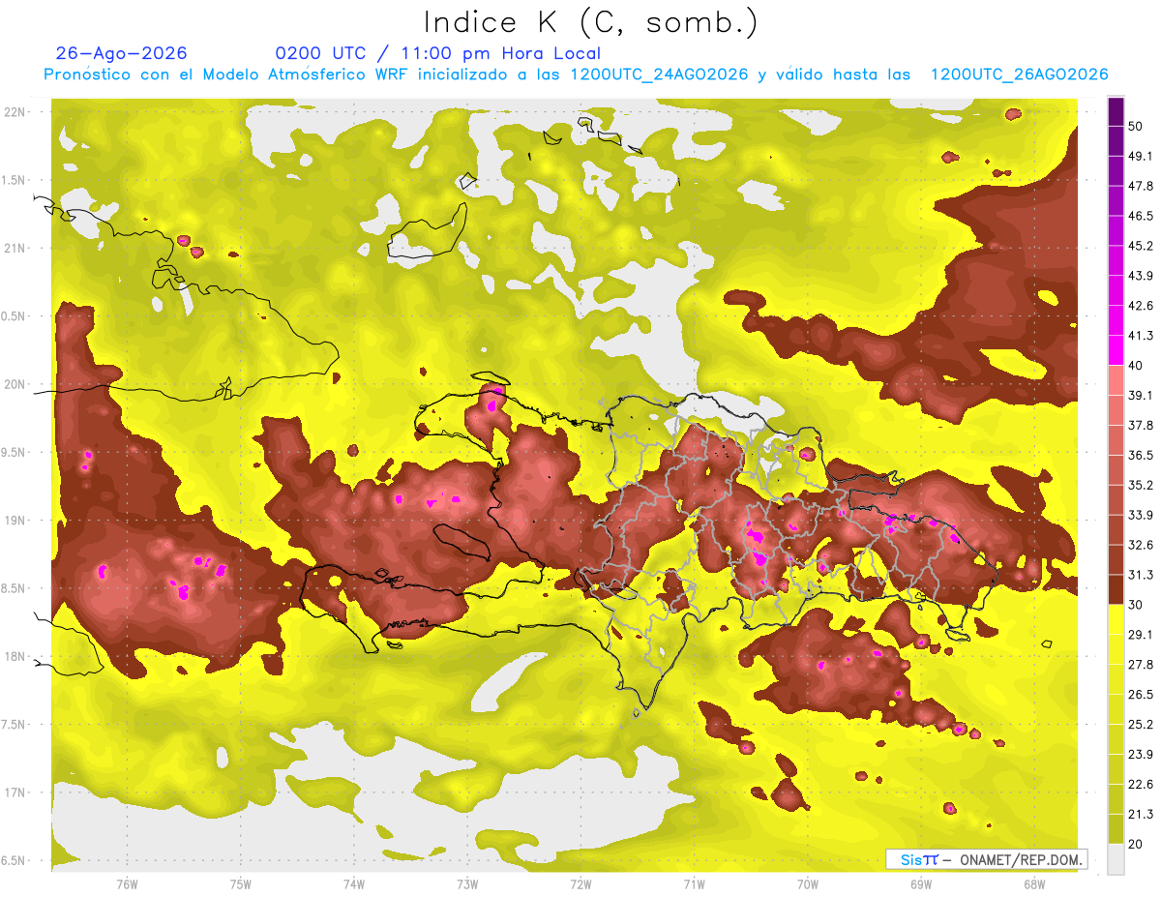Click the '31.3' colorbar label
This screenshot has width=1161, height=897.
(1141, 575)
